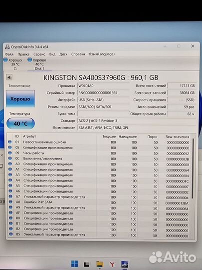Image resolution: width=202 pixels, height=270 pixels.
Task: Click the status dot for attribute A9
Action: tap(10, 207)
